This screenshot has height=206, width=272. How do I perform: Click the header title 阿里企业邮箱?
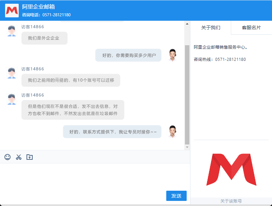click(x=38, y=6)
